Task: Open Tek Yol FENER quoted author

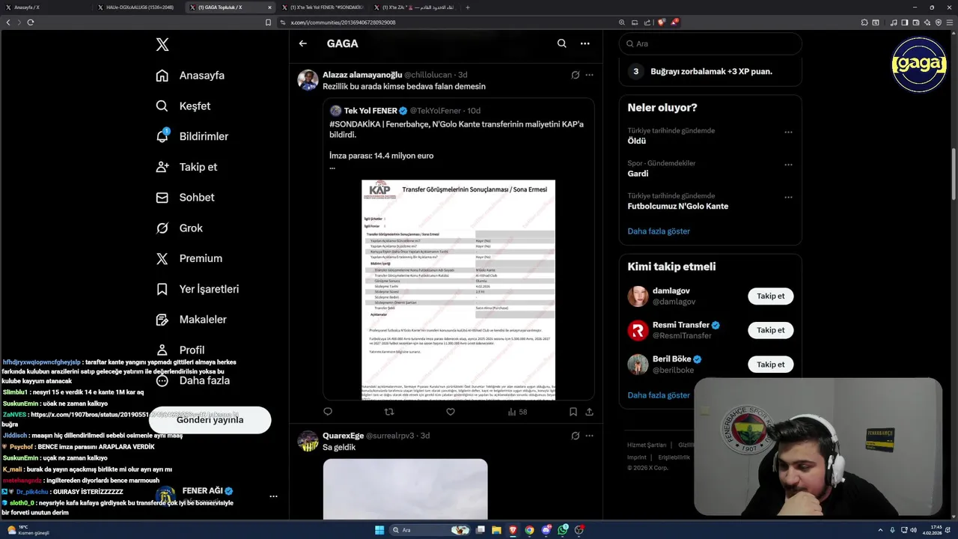Action: (x=370, y=111)
